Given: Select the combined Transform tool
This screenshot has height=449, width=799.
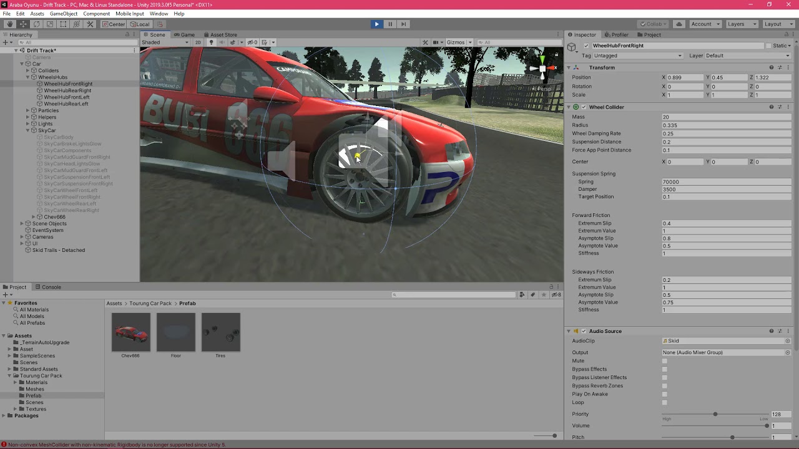Looking at the screenshot, I should tap(77, 24).
